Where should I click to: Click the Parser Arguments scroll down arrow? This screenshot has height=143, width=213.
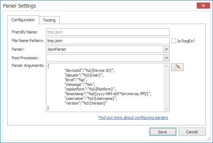pyautogui.click(x=166, y=109)
